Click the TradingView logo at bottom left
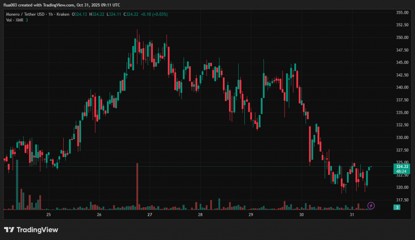Viewport: 415px width, 240px height. [31, 230]
